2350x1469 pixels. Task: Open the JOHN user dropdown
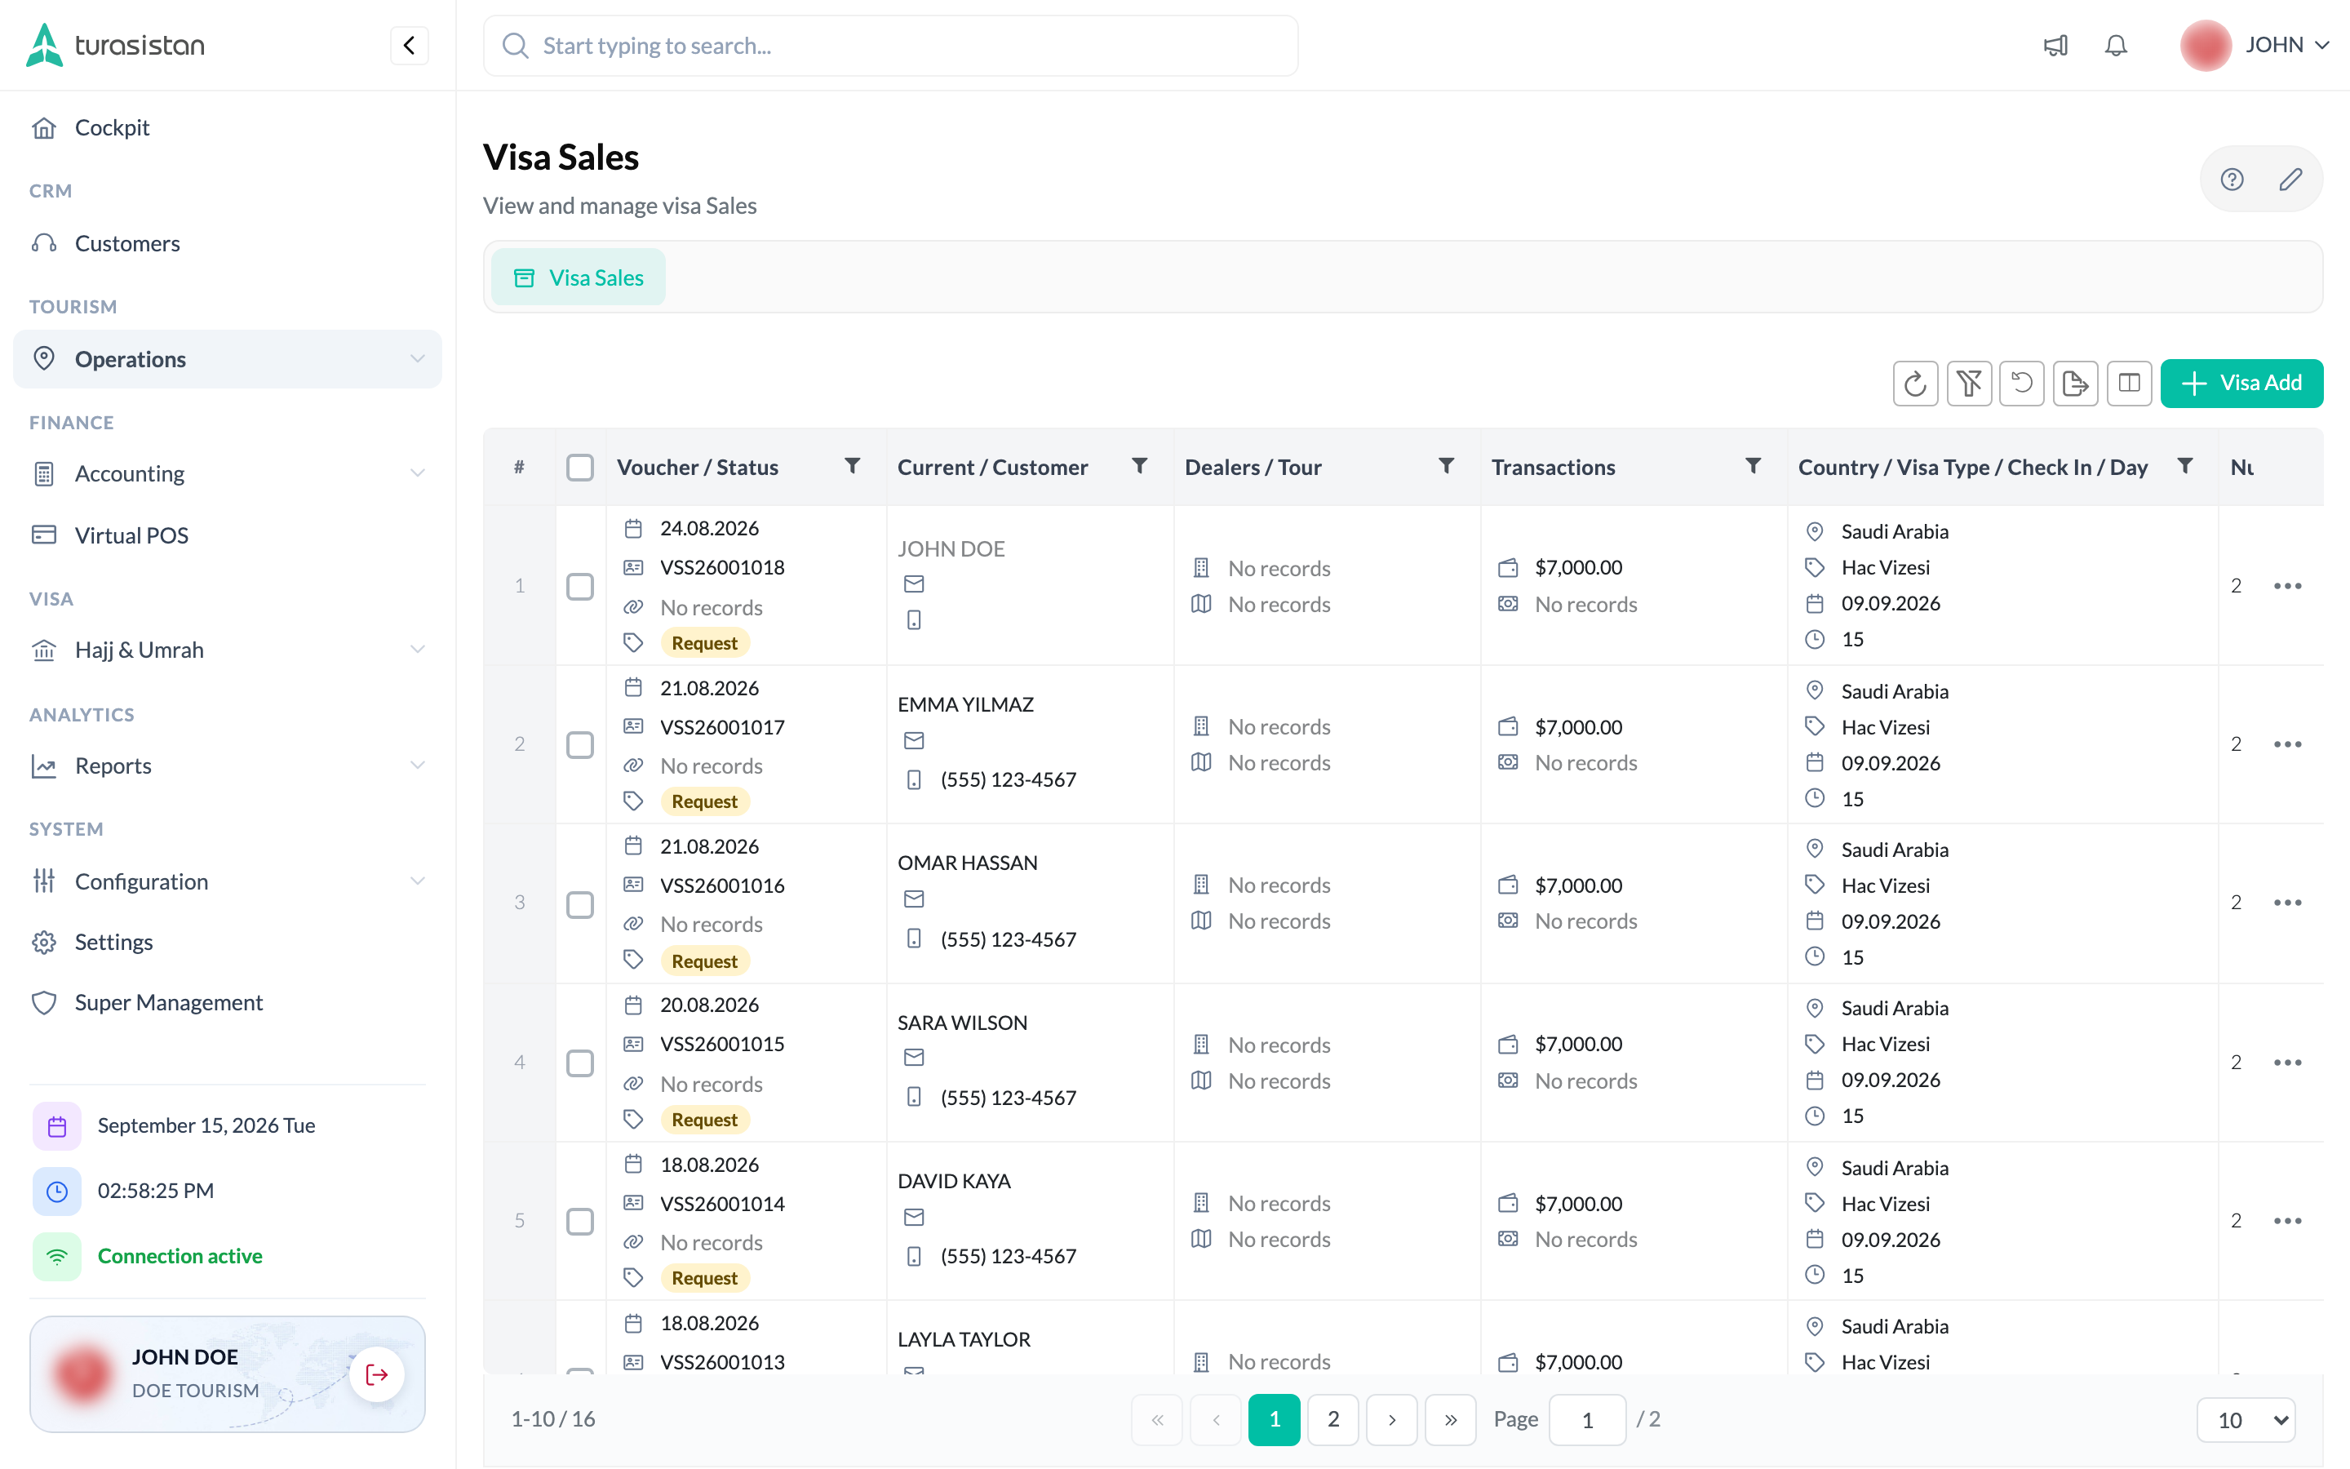pyautogui.click(x=2255, y=45)
